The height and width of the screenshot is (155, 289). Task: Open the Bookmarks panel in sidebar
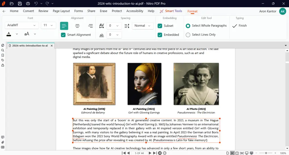pyautogui.click(x=3, y=55)
